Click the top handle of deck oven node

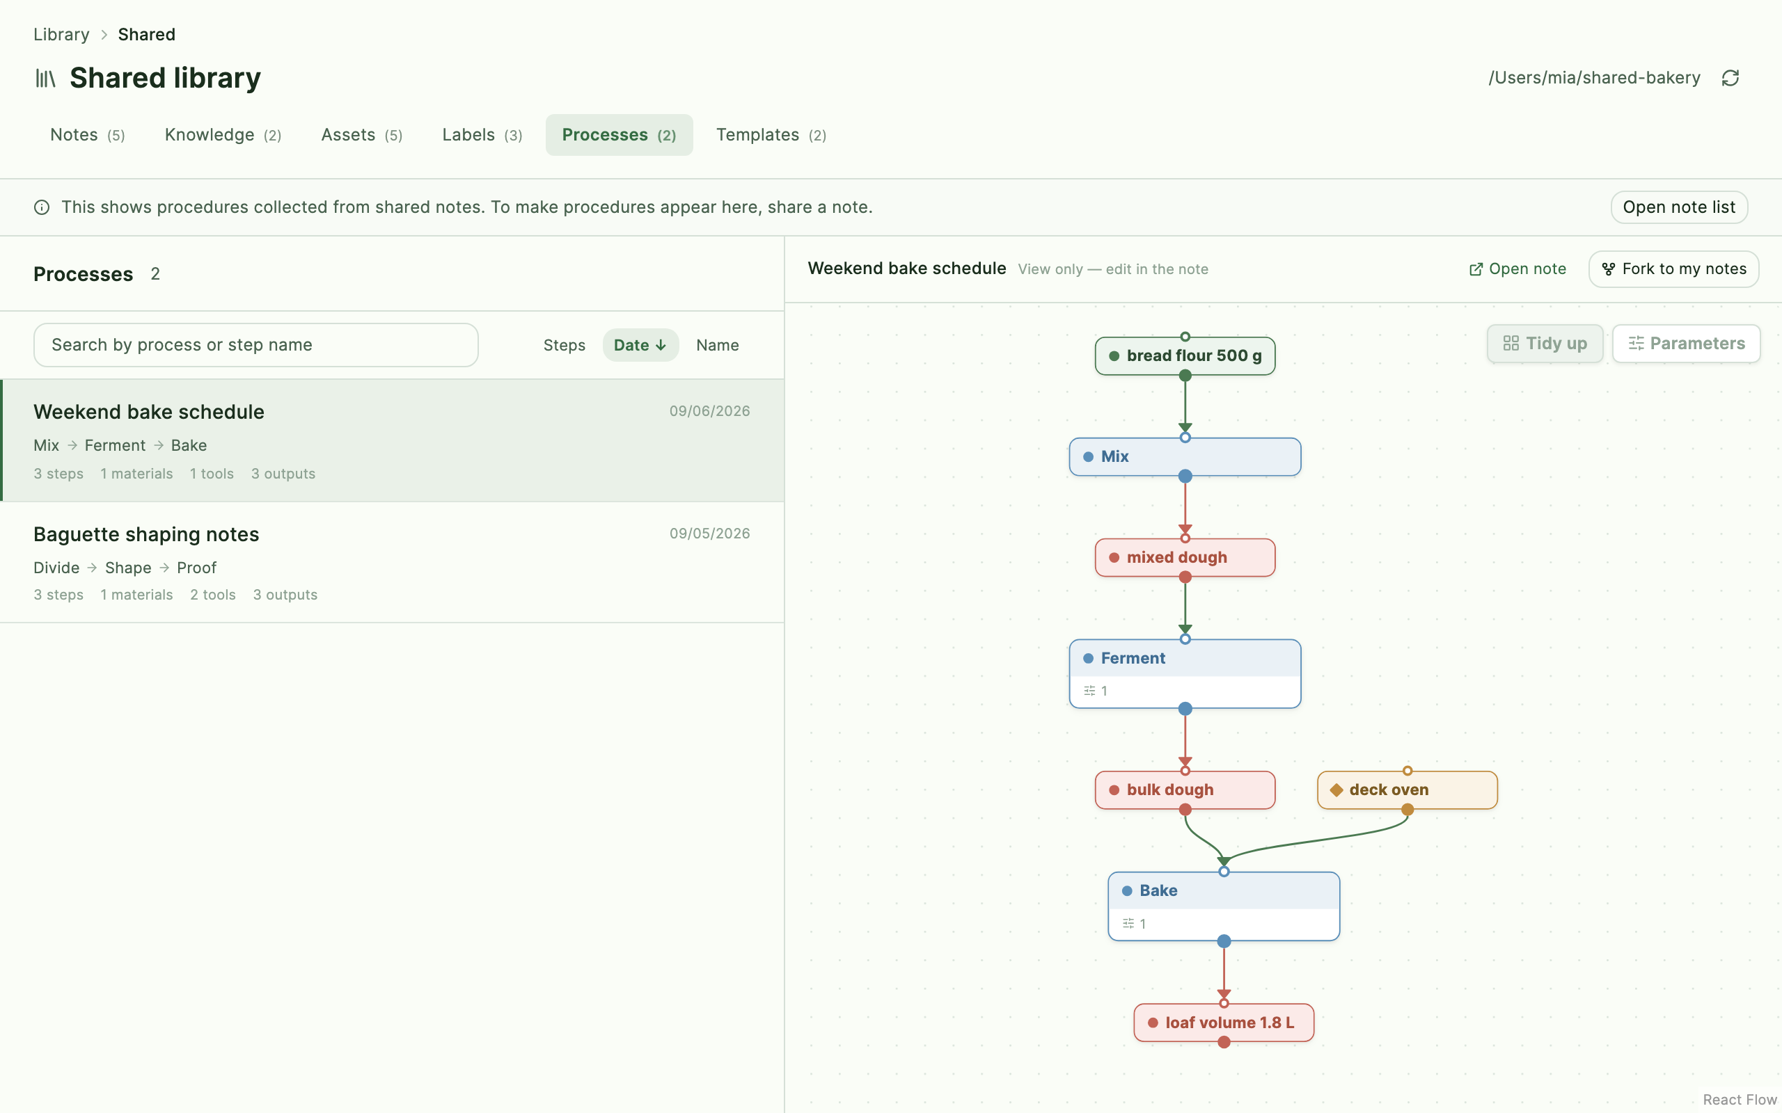pyautogui.click(x=1408, y=771)
